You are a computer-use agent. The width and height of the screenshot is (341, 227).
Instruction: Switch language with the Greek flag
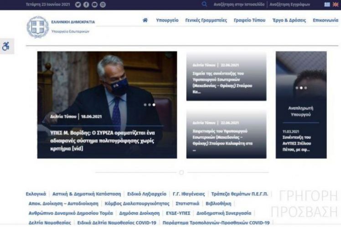(326, 5)
